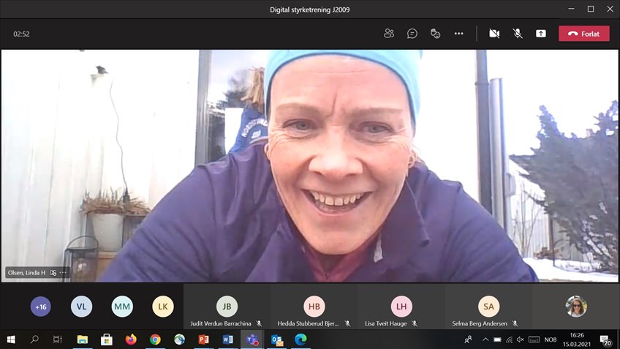Open the reactions and raise hand icon

coord(436,34)
